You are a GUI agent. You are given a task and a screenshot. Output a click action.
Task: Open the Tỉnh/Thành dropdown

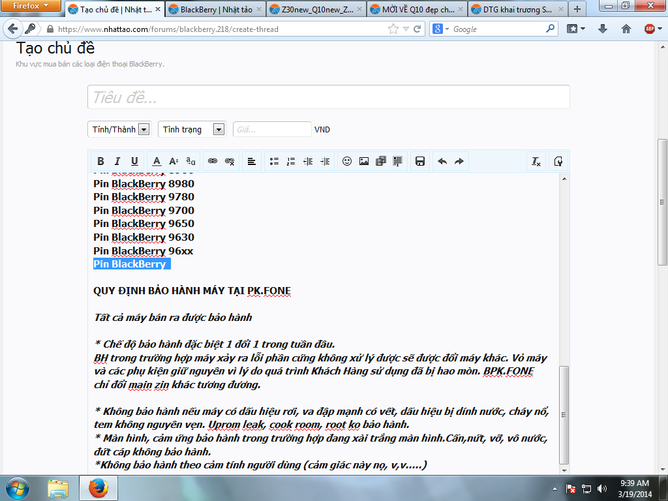(120, 130)
